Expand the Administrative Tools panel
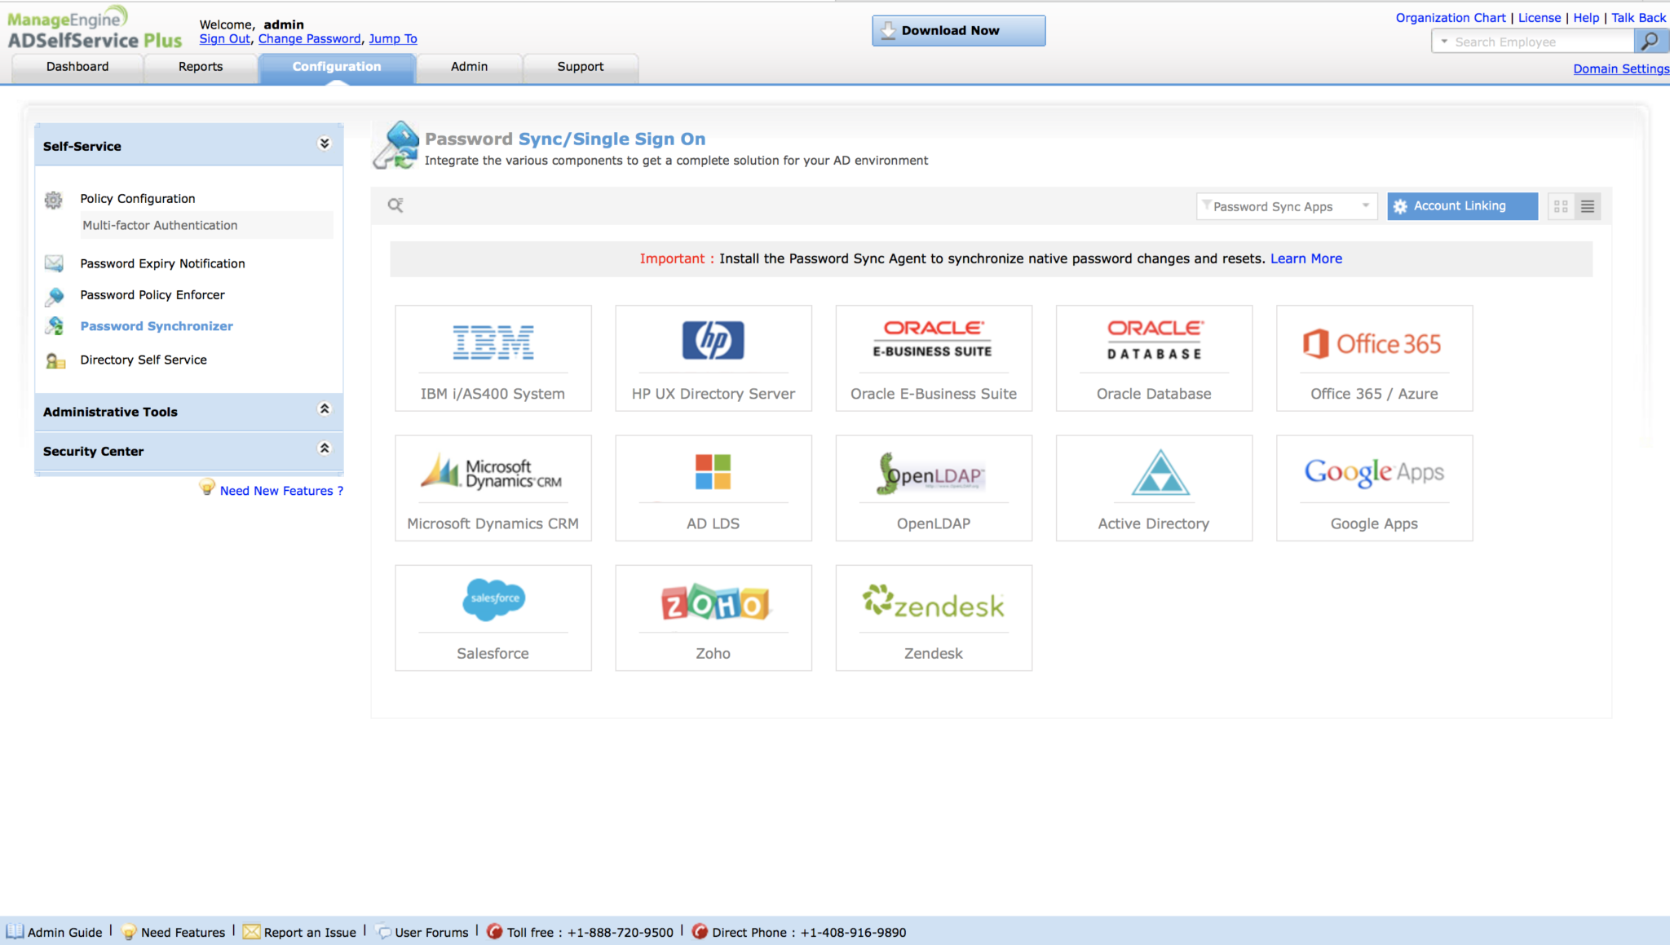1670x945 pixels. pyautogui.click(x=324, y=409)
